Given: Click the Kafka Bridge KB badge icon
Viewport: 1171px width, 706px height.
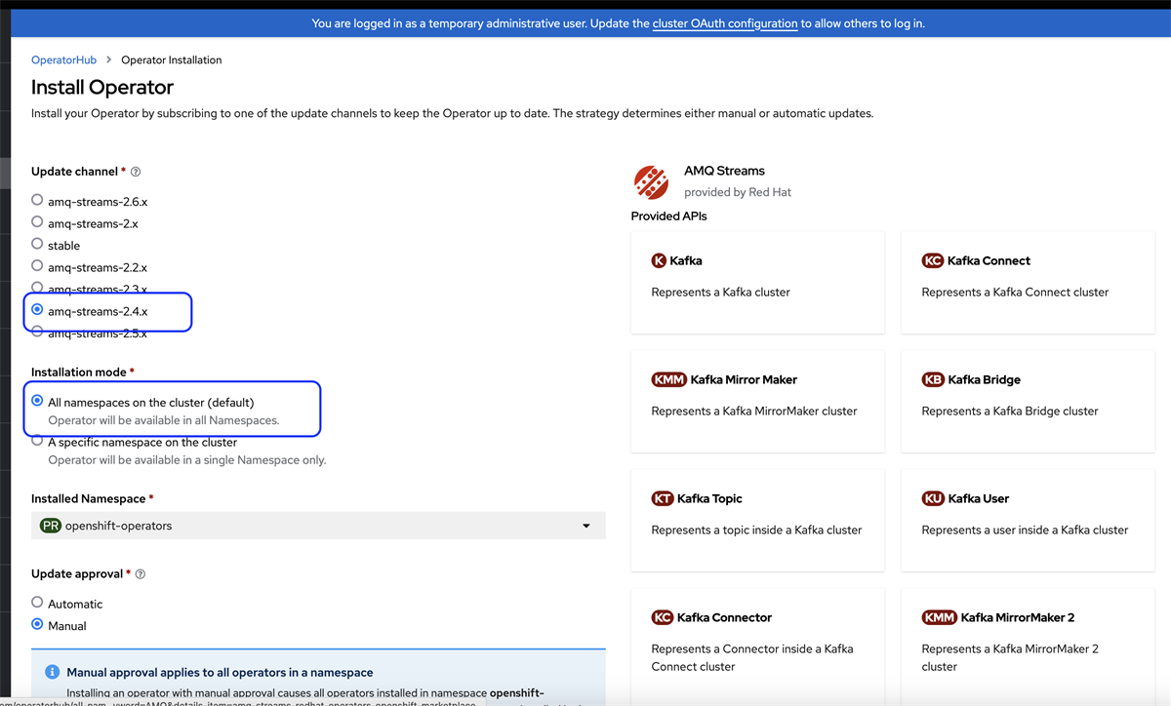Looking at the screenshot, I should (x=933, y=379).
